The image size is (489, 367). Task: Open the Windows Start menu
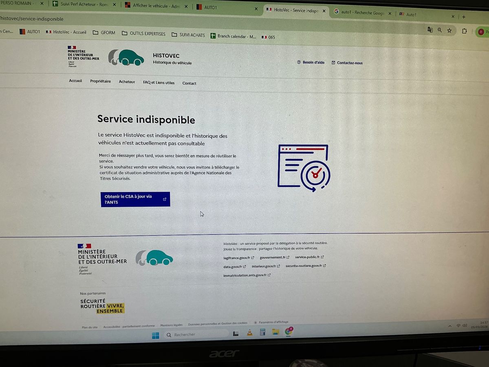coord(156,336)
